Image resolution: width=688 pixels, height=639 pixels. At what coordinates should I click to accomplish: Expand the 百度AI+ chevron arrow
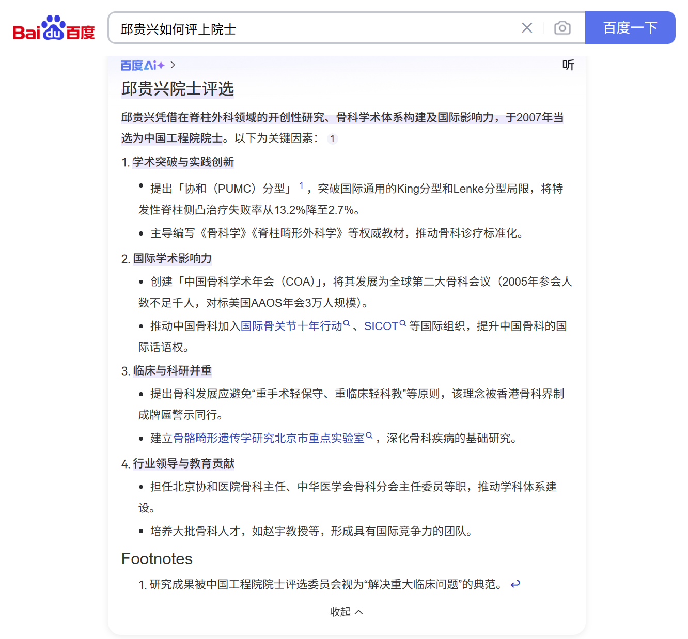(x=173, y=65)
